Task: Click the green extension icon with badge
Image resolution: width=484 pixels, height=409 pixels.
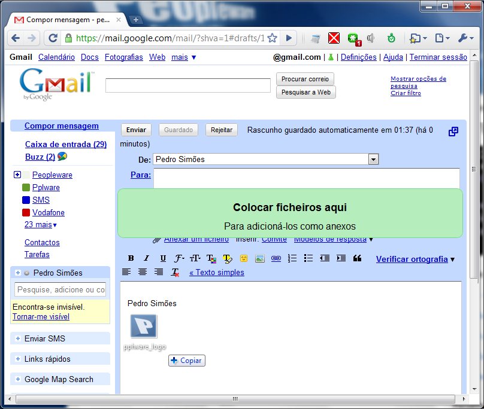Action: point(354,39)
